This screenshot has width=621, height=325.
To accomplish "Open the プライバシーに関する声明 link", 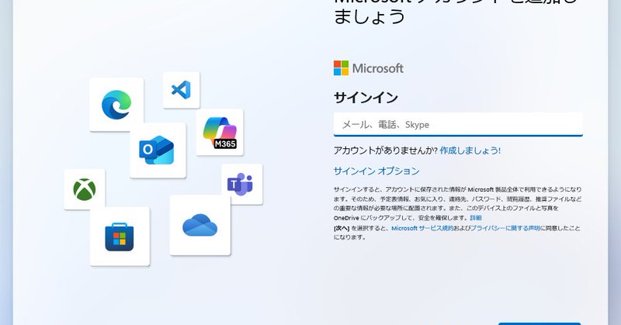I will 505,228.
